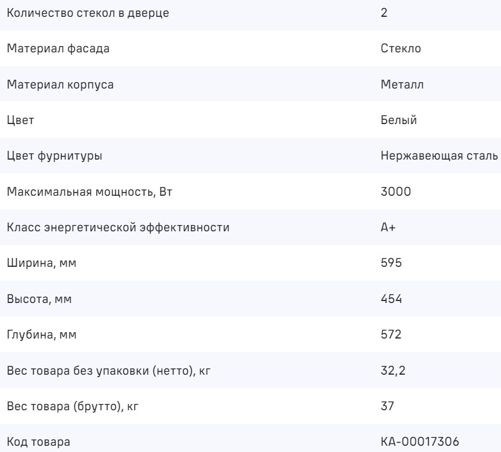Click the width value 595
501x452 pixels.
point(391,264)
